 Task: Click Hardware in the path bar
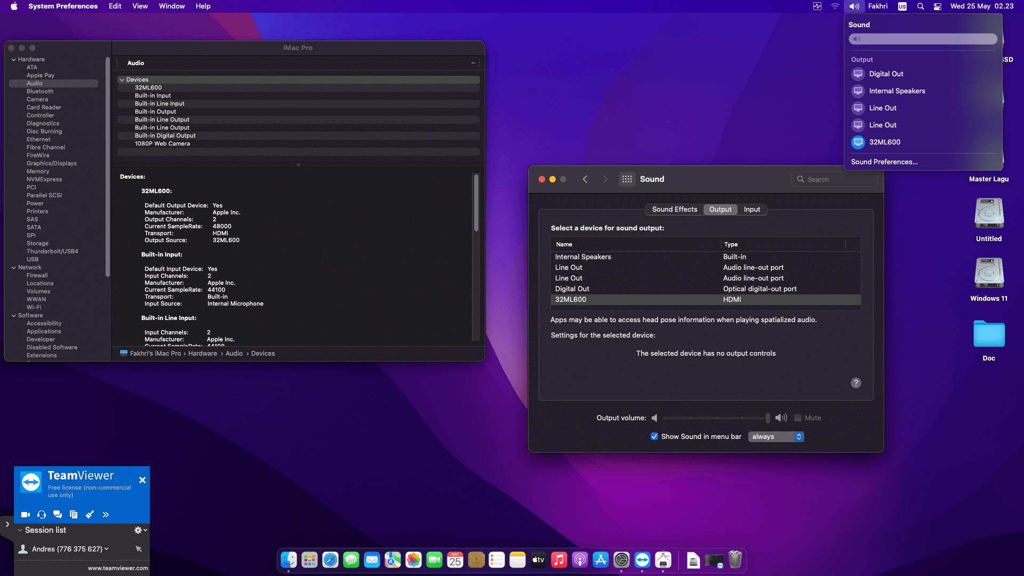click(x=202, y=354)
